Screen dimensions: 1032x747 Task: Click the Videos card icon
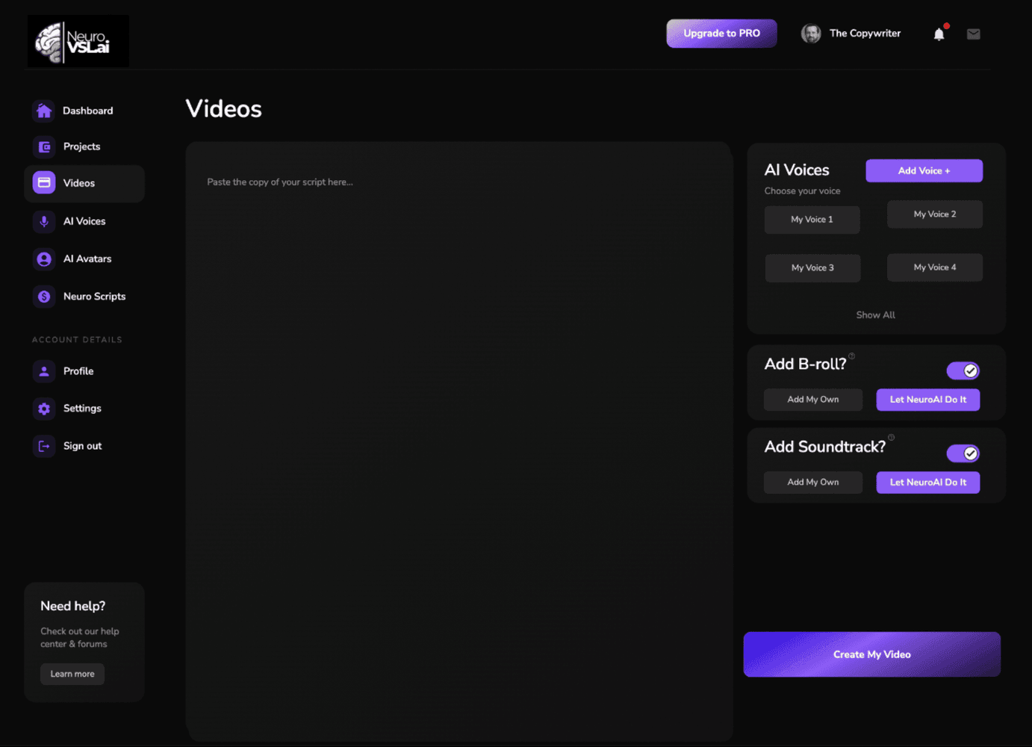point(44,183)
